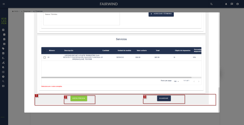
Task: Click the clipboard checkmark sidebar icon
Action: (x=4, y=39)
